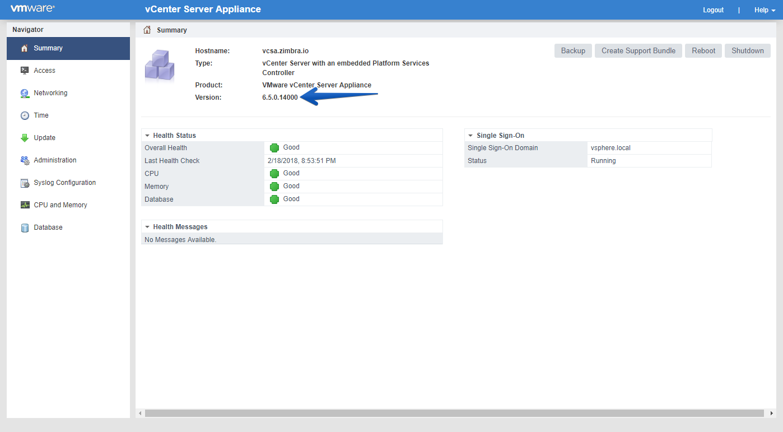Click the Shutdown button
Image resolution: width=783 pixels, height=432 pixels.
click(748, 50)
